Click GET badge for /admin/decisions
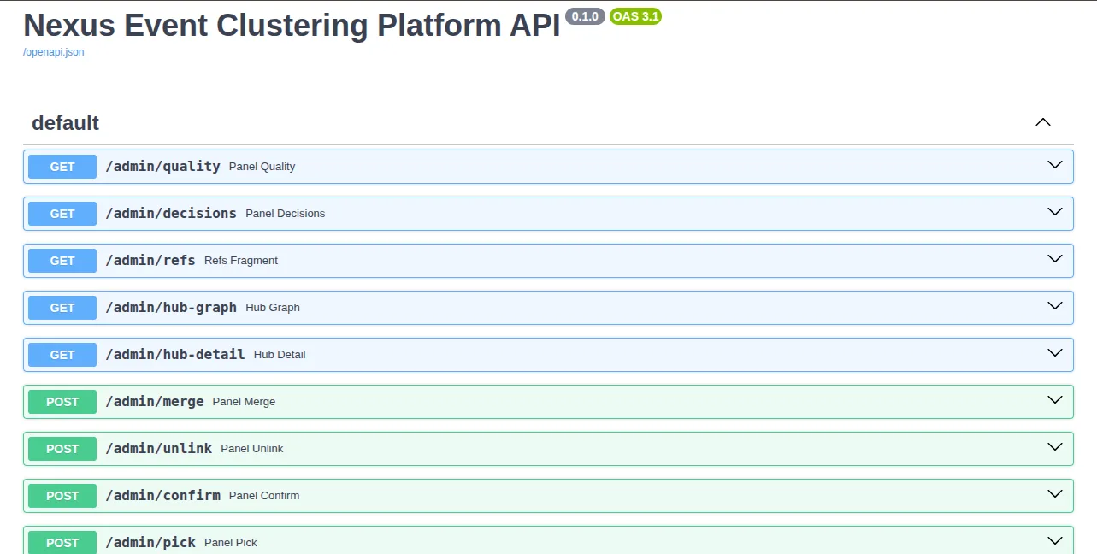The height and width of the screenshot is (554, 1097). click(x=62, y=214)
